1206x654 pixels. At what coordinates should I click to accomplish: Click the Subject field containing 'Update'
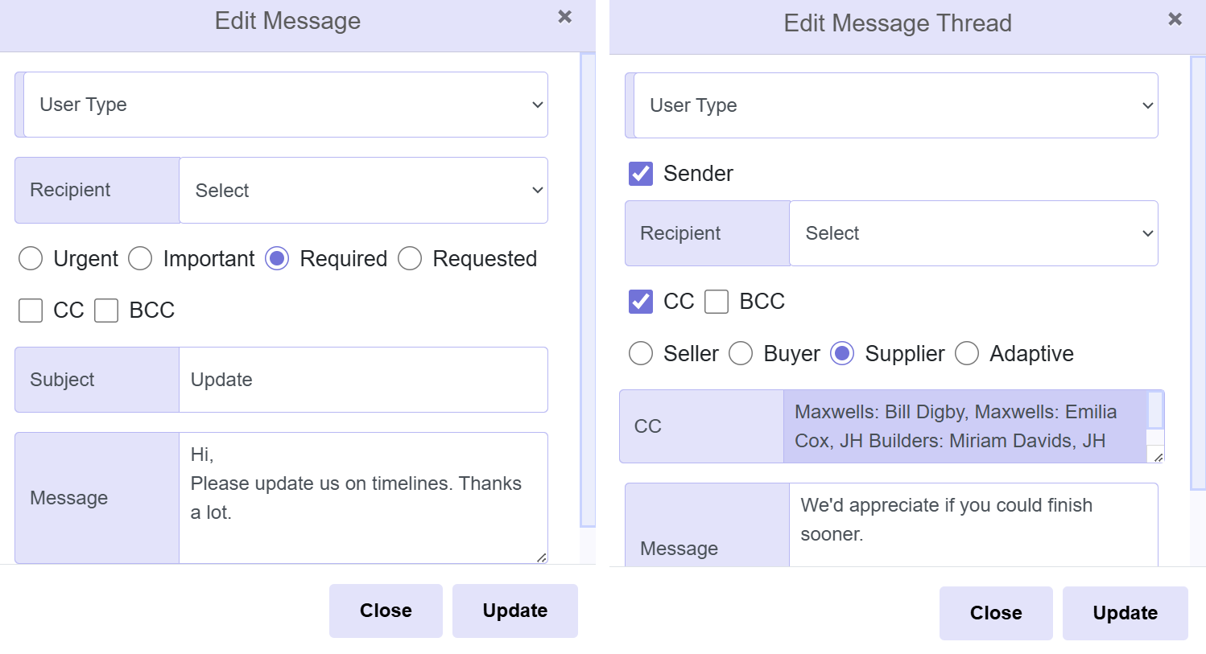(362, 379)
